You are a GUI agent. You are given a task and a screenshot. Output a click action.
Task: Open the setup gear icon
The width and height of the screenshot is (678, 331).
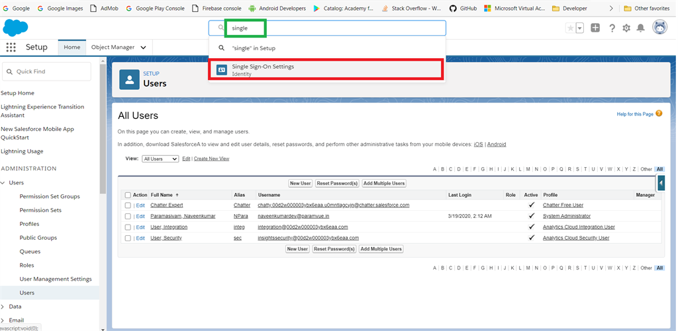[x=626, y=28]
